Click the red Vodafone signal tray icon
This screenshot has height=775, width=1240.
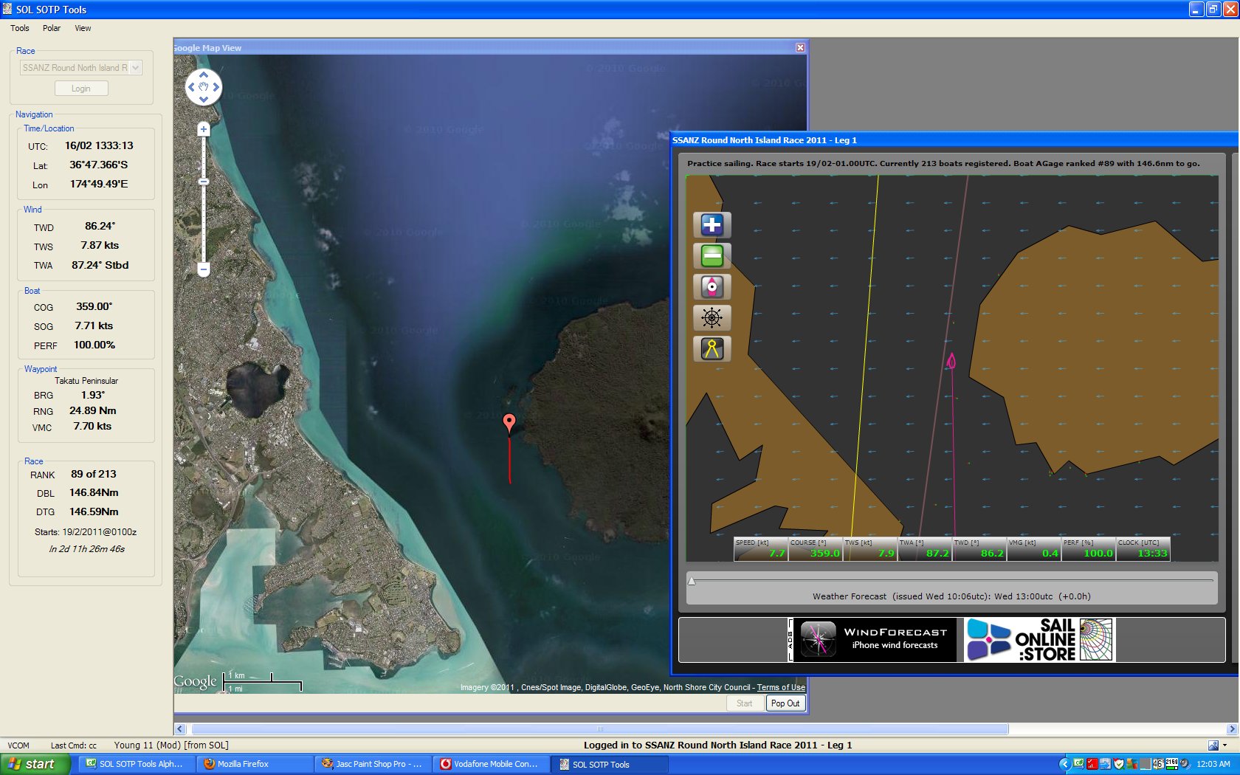click(x=1092, y=764)
